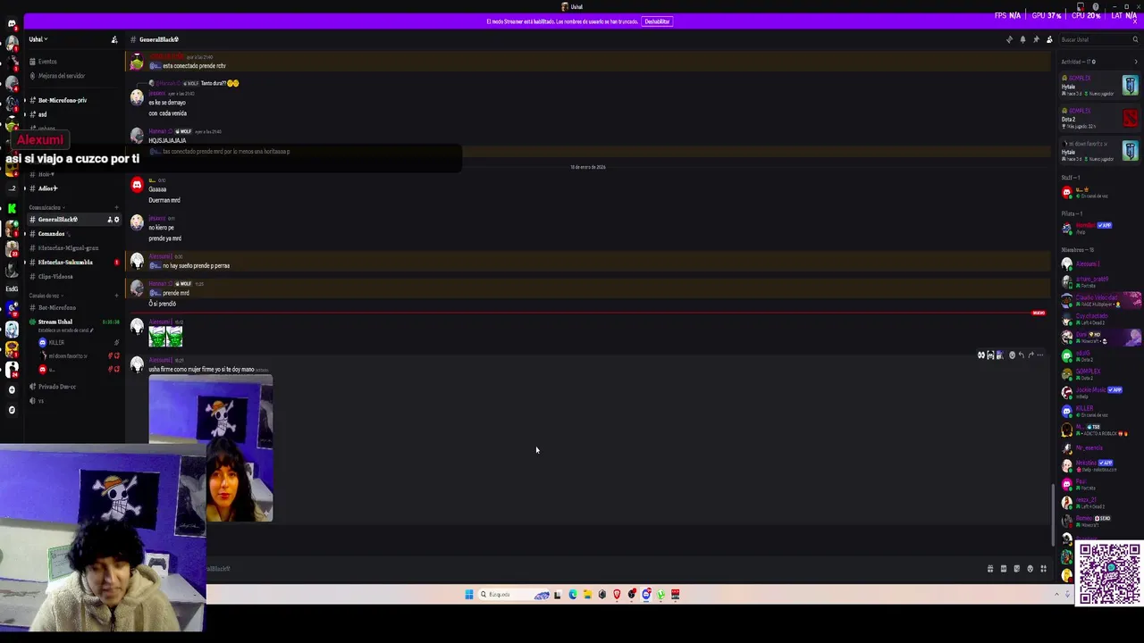The height and width of the screenshot is (643, 1144).
Task: Select the Bot-Microfono-priv channel
Action: click(62, 100)
